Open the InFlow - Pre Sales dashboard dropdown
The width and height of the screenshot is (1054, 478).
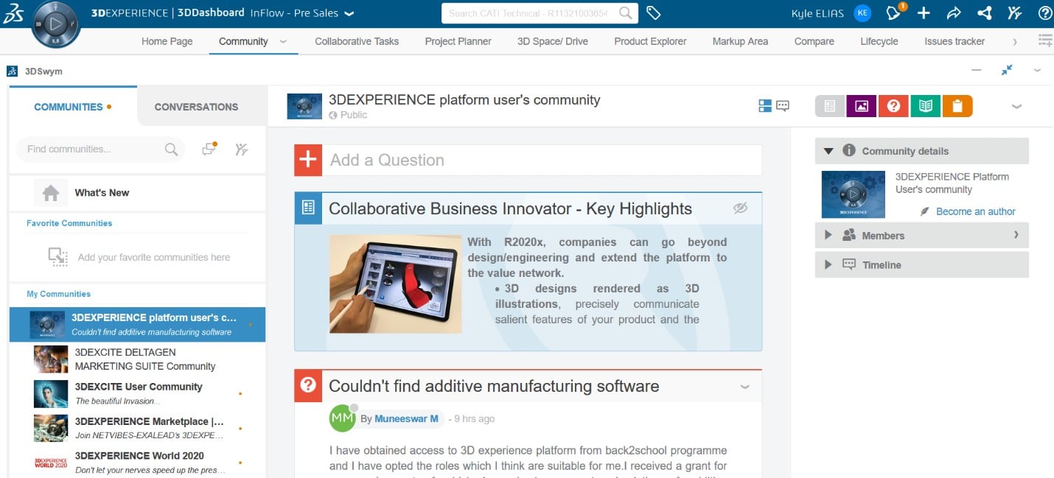pyautogui.click(x=349, y=13)
